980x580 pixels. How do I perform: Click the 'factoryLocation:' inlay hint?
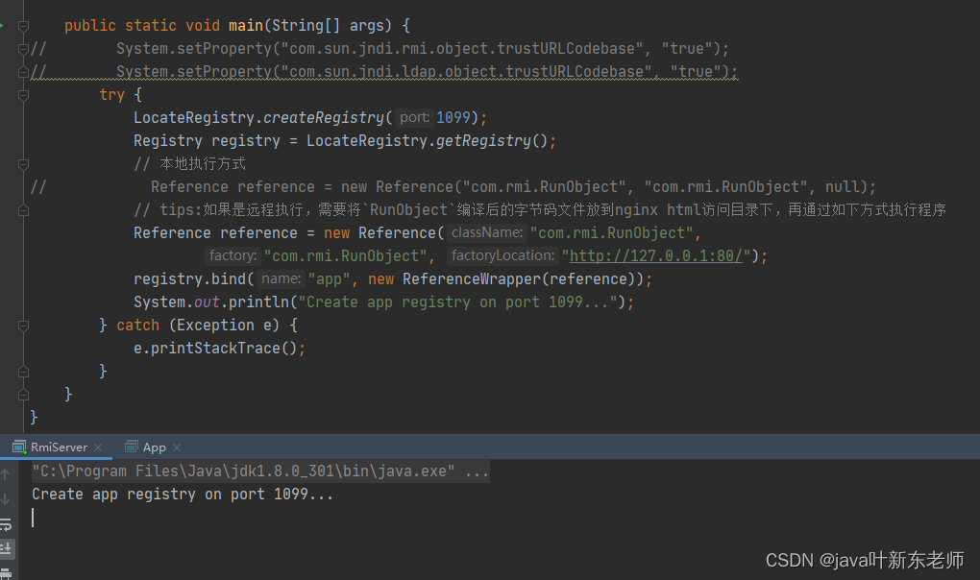click(502, 256)
